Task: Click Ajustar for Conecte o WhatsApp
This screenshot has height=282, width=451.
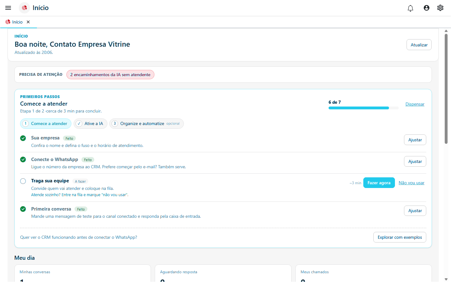Action: tap(415, 161)
